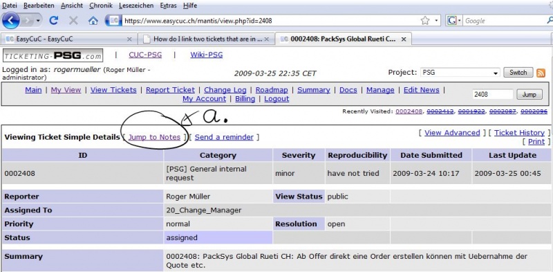
Task: Open Edit News link
Action: [x=422, y=90]
